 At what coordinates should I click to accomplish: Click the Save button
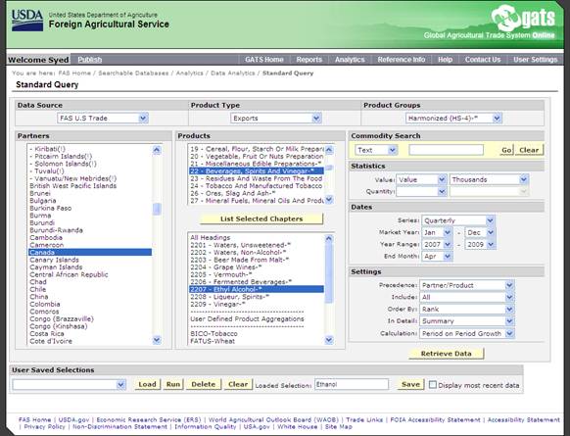coord(410,384)
